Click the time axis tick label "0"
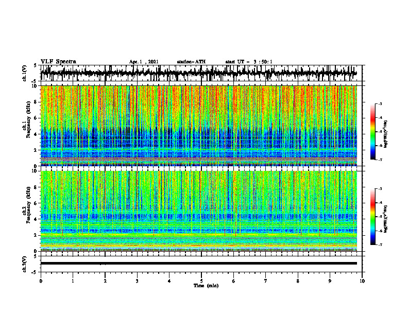 click(41, 281)
